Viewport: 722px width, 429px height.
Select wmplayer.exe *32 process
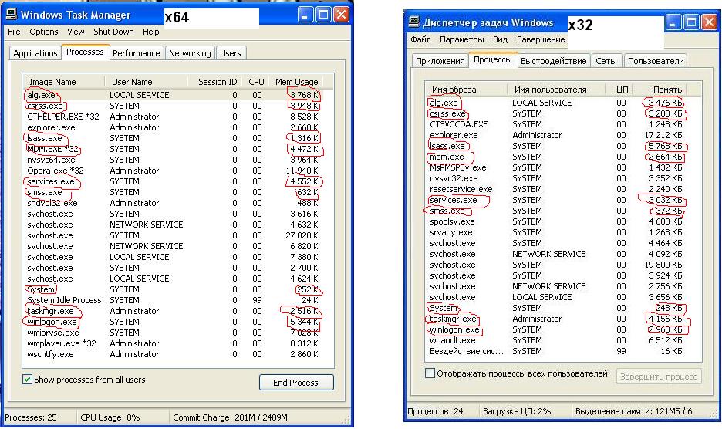[x=173, y=343]
